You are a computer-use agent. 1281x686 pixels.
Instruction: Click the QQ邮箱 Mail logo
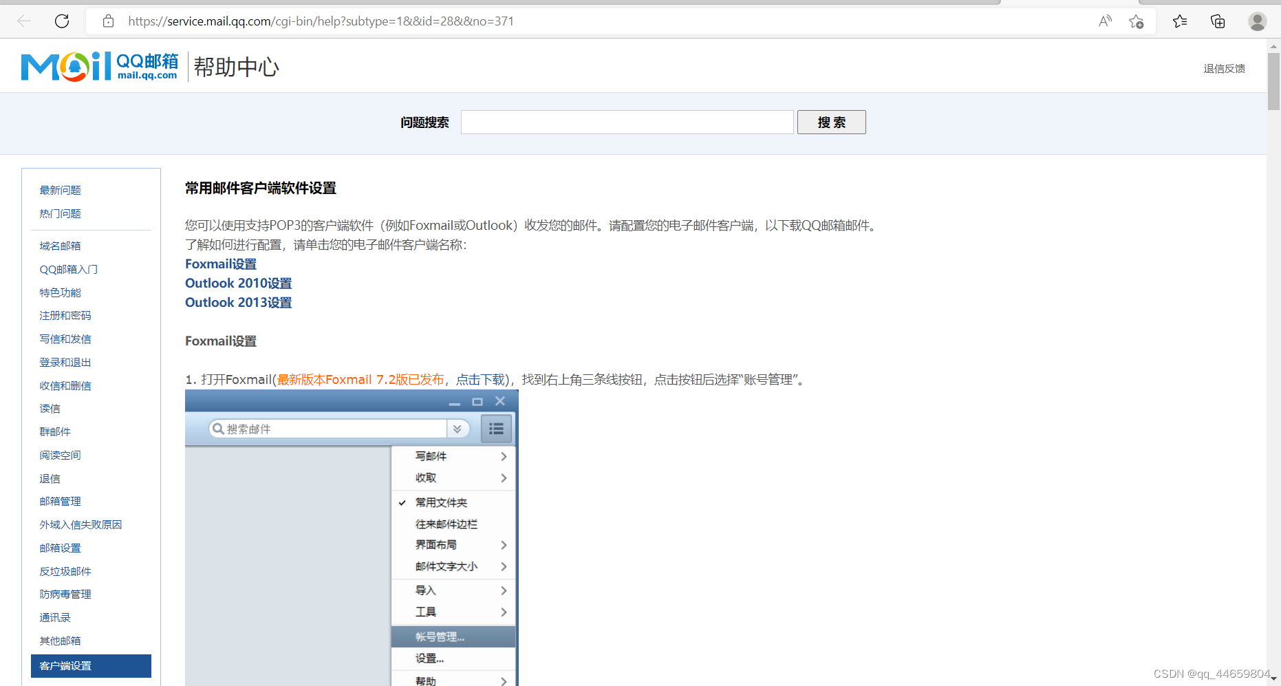[x=100, y=67]
